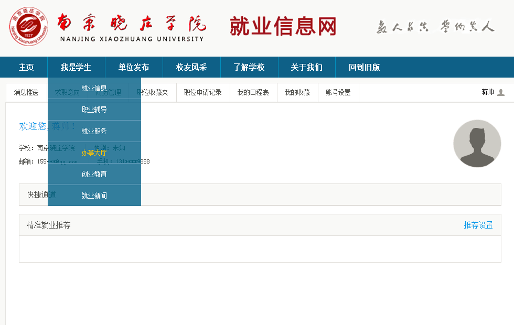Open the 主页 navigation item
Screen dimensions: 514x325
coord(26,67)
